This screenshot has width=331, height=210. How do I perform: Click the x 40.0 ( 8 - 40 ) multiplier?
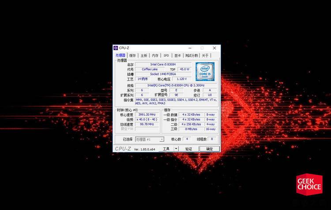click(x=147, y=119)
